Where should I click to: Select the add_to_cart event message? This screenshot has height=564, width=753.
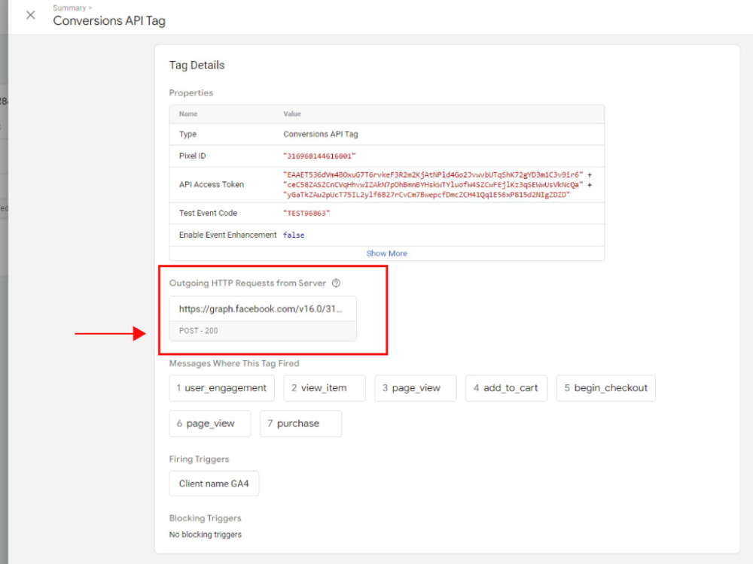coord(506,388)
